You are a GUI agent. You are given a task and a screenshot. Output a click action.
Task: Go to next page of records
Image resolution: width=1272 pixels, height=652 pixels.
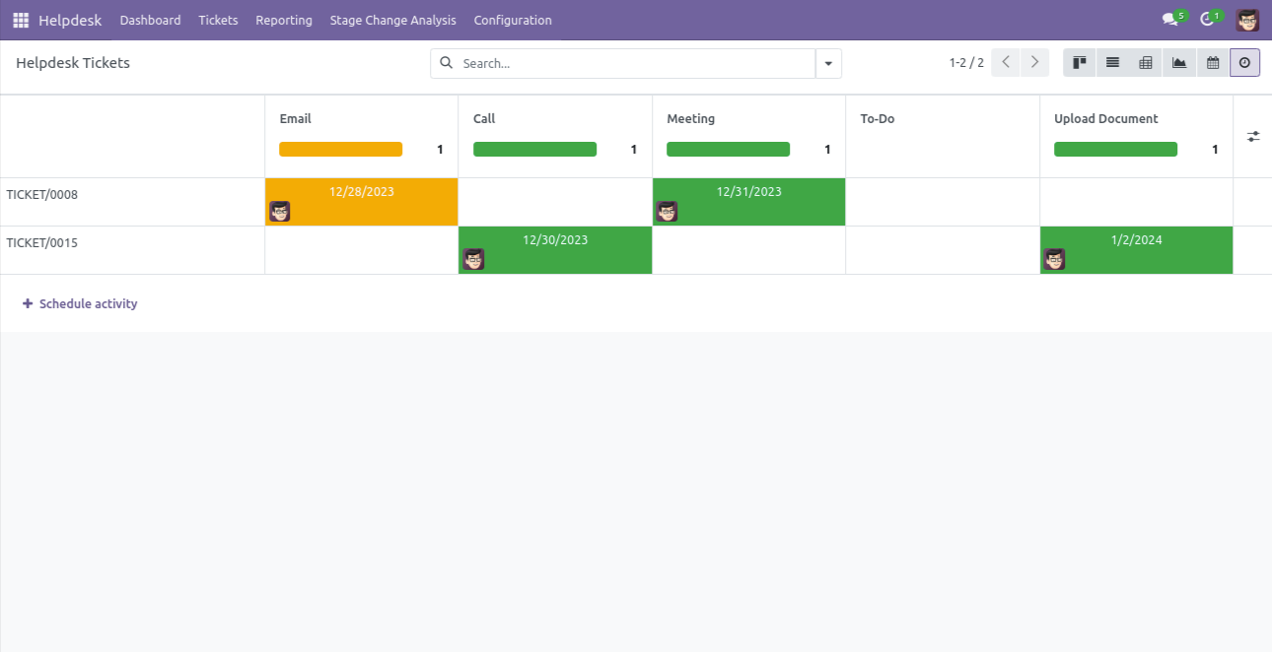coord(1034,63)
